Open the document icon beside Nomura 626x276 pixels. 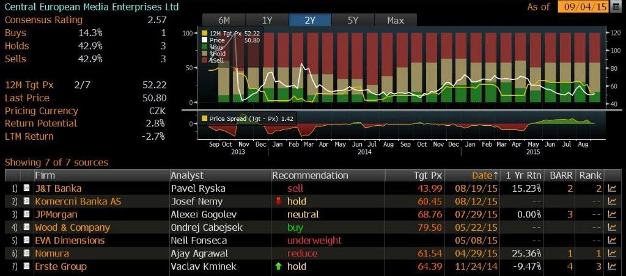tap(27, 253)
